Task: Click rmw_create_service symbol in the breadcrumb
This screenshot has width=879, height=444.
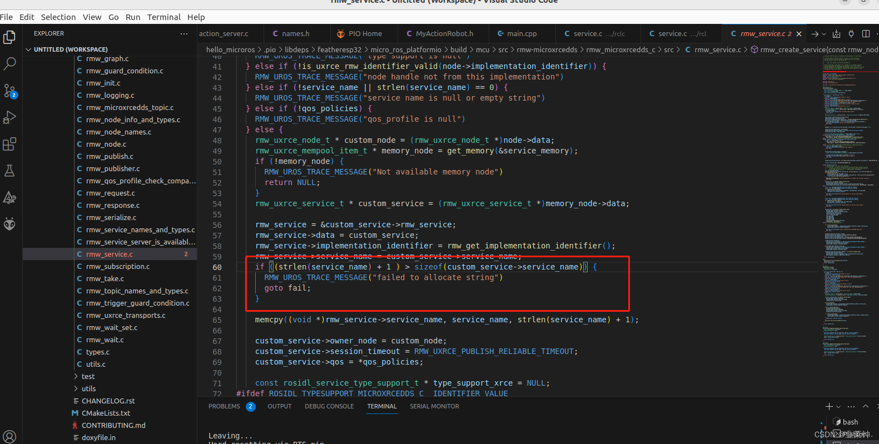Action: point(815,50)
